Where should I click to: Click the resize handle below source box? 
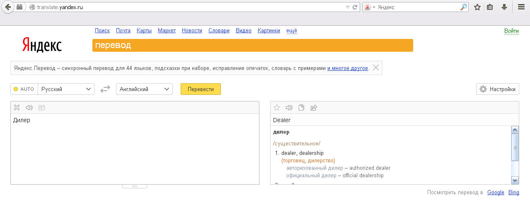click(135, 186)
